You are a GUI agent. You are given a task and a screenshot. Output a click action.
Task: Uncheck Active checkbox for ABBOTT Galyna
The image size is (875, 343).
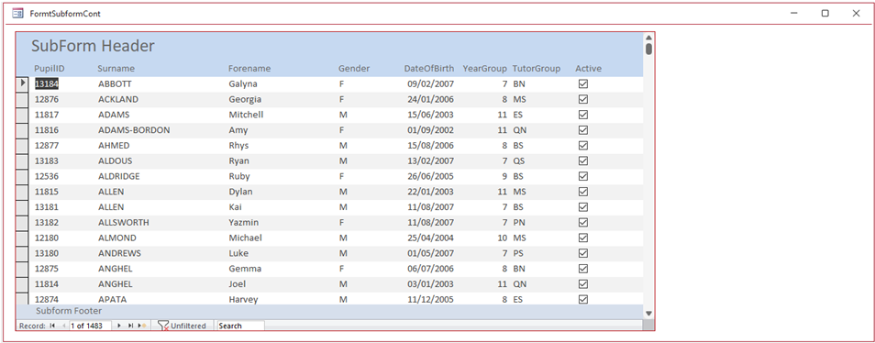point(583,83)
